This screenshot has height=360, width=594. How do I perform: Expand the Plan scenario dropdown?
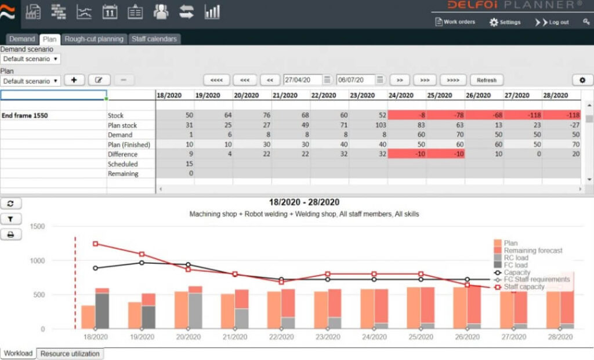point(30,81)
